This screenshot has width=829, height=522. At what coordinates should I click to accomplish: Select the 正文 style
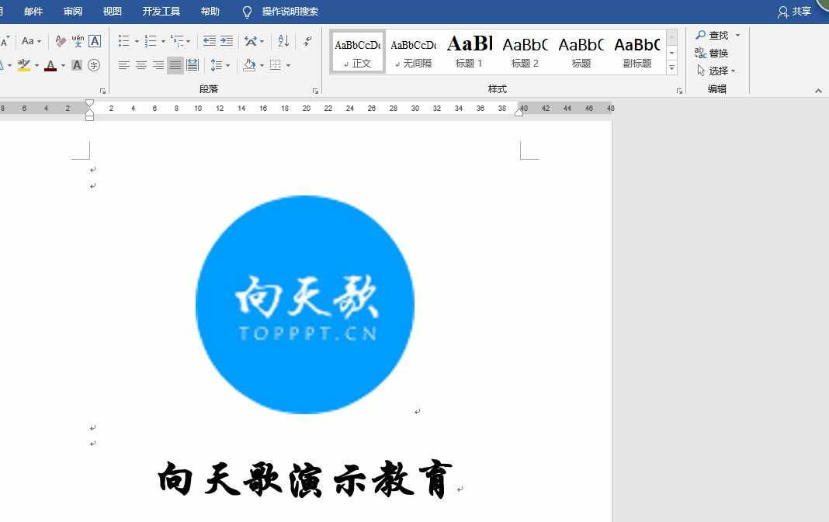[x=358, y=52]
